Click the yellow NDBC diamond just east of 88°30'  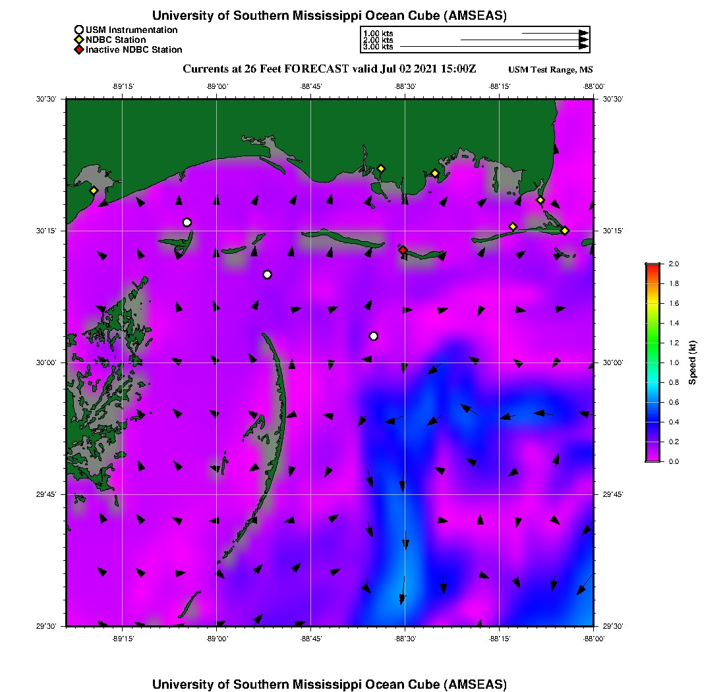(435, 173)
